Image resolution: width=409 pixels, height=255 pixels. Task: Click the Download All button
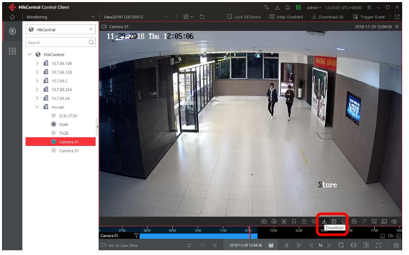point(328,17)
